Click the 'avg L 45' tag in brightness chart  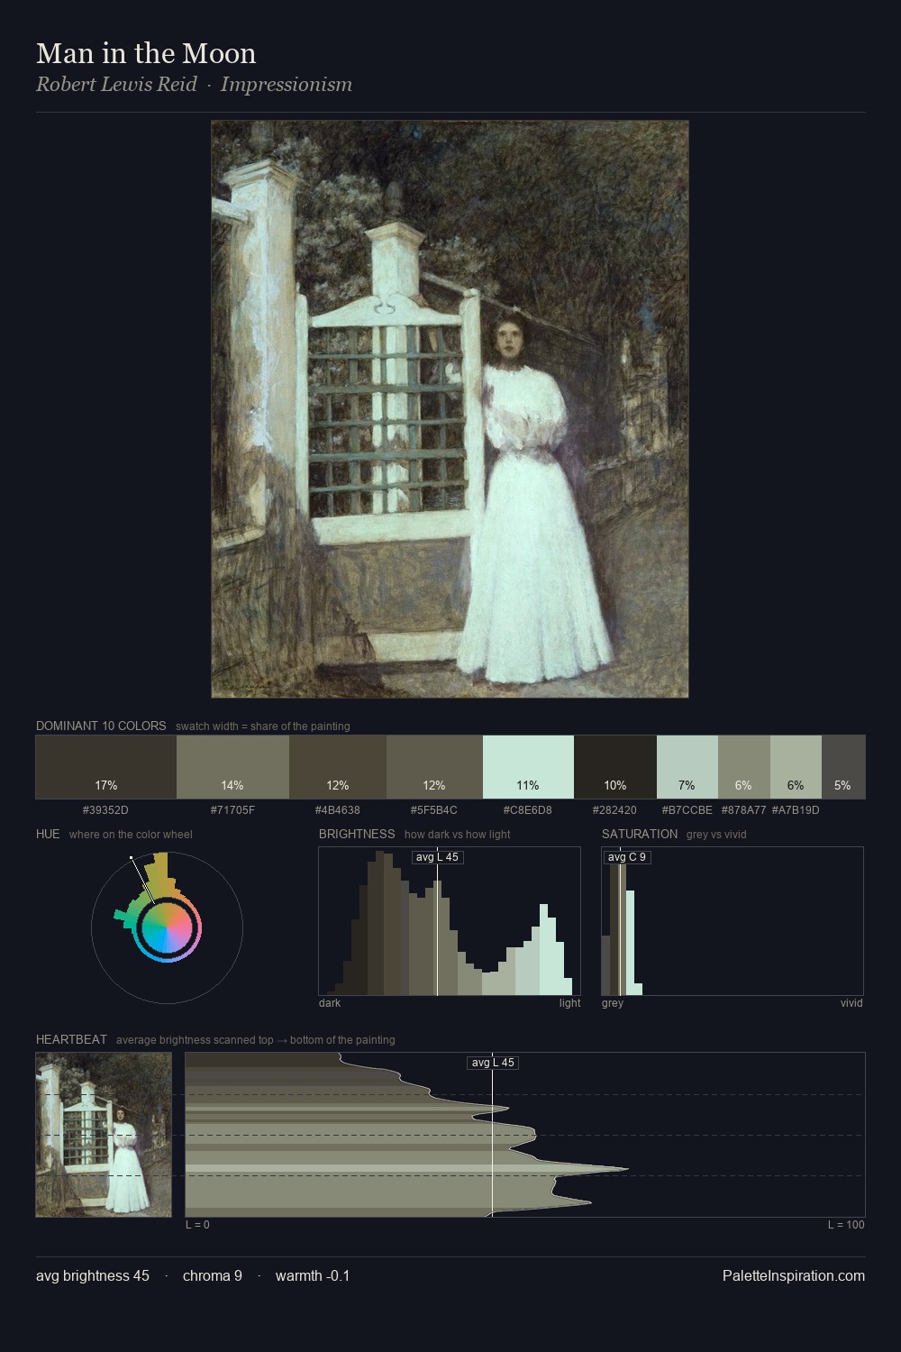438,857
